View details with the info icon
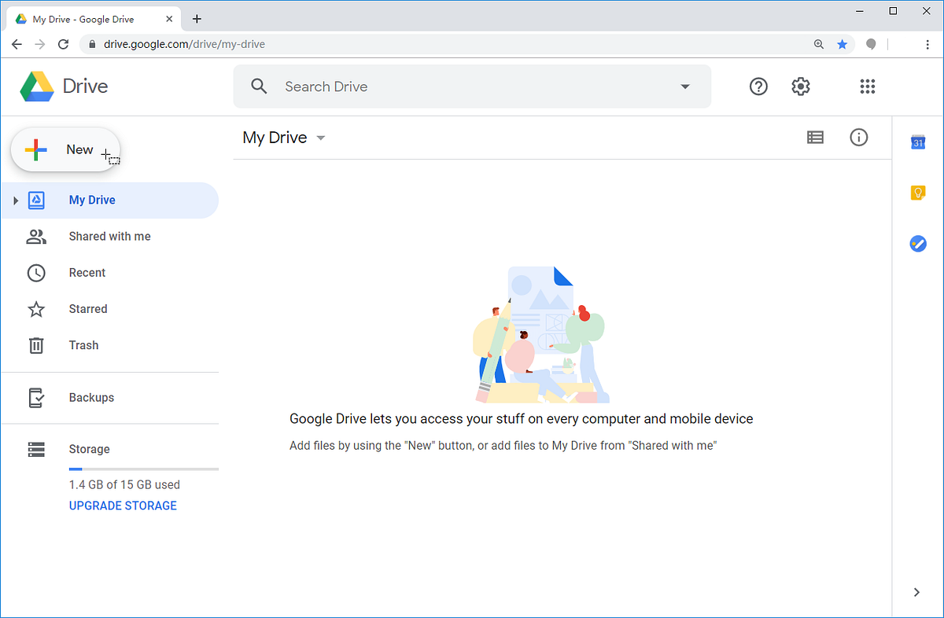This screenshot has height=618, width=944. (x=858, y=137)
